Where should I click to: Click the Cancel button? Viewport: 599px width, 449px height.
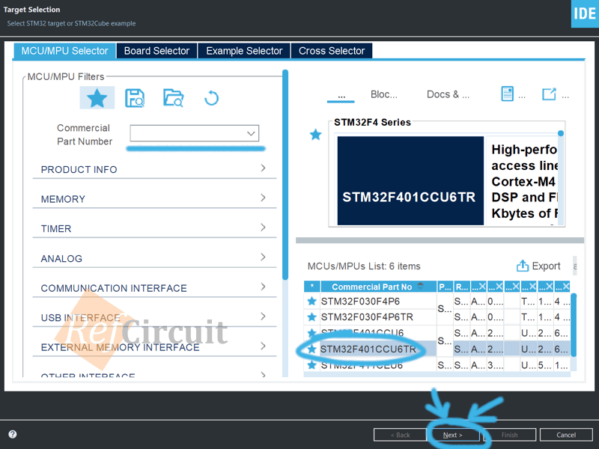click(x=566, y=435)
